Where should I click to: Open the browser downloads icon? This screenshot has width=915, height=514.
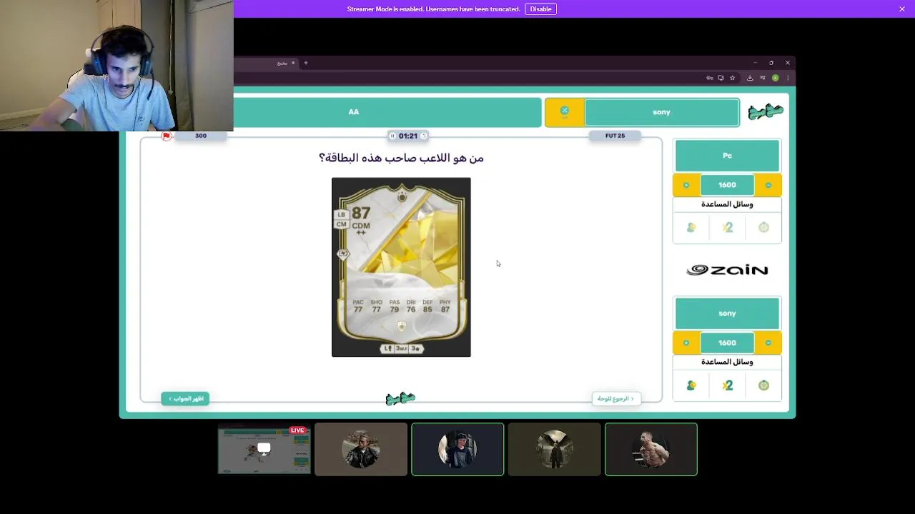coord(750,78)
